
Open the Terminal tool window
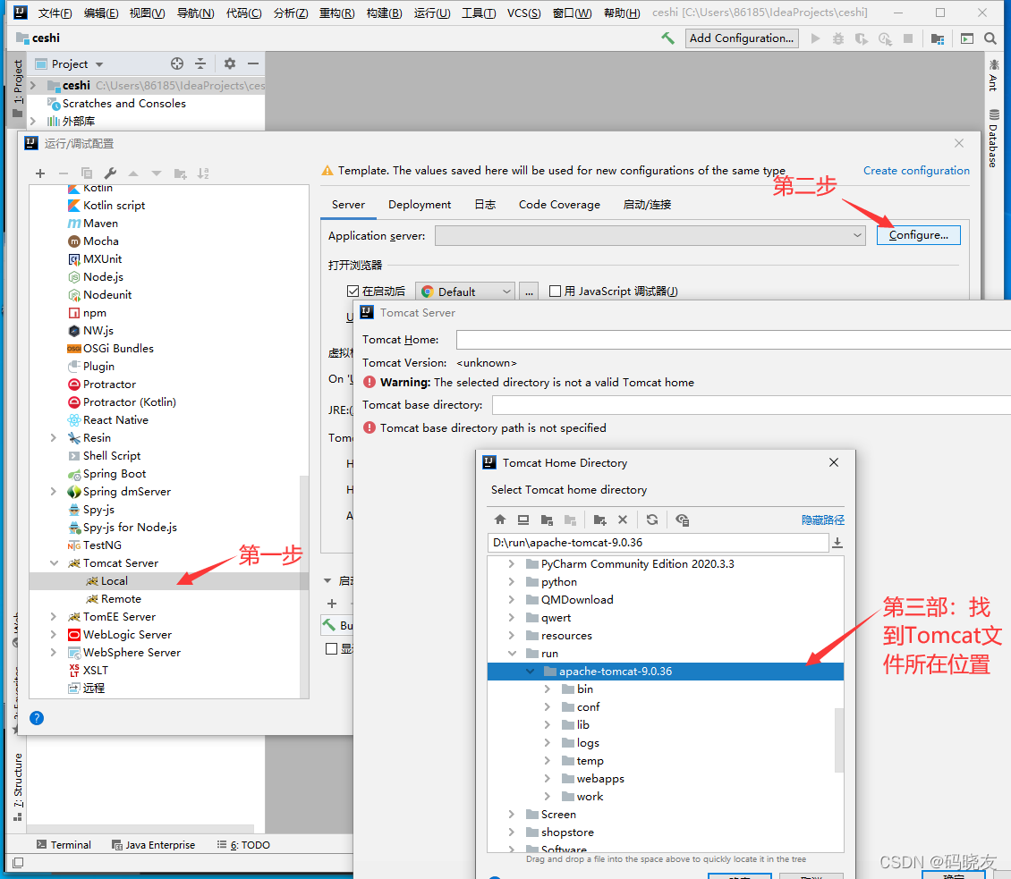(64, 845)
